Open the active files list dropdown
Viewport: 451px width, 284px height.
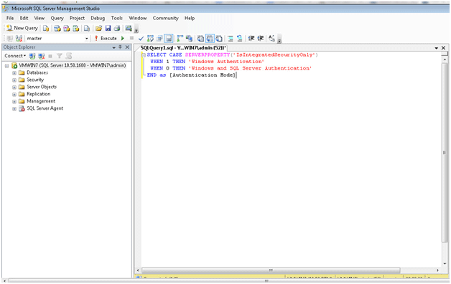coord(437,48)
